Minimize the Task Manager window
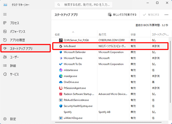172x124 pixels. pyautogui.click(x=148, y=3)
